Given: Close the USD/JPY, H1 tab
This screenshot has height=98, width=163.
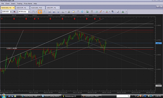Looking at the screenshot, I should point(59,8).
